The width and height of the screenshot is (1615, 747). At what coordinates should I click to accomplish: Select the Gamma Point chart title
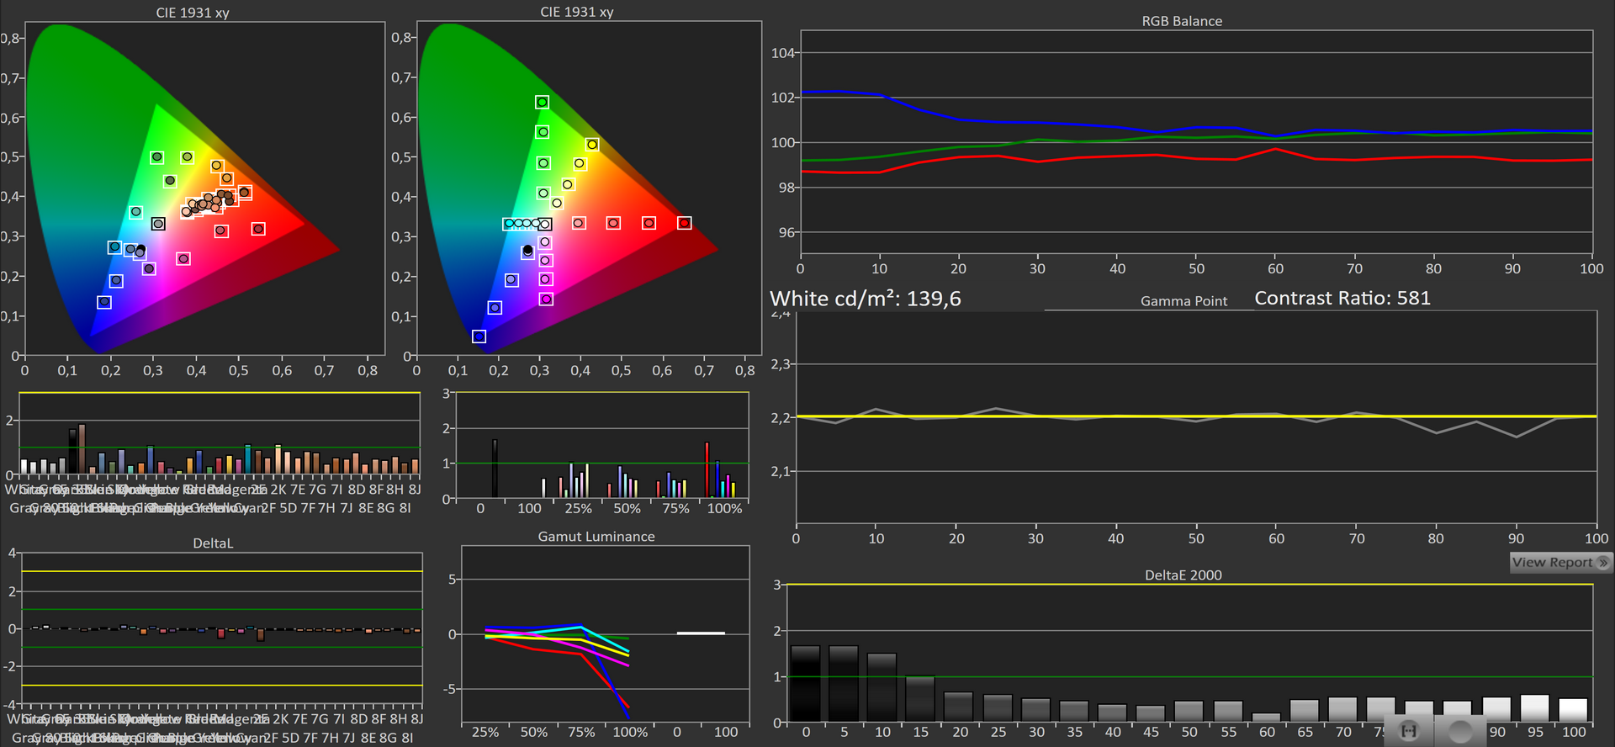(x=1183, y=301)
